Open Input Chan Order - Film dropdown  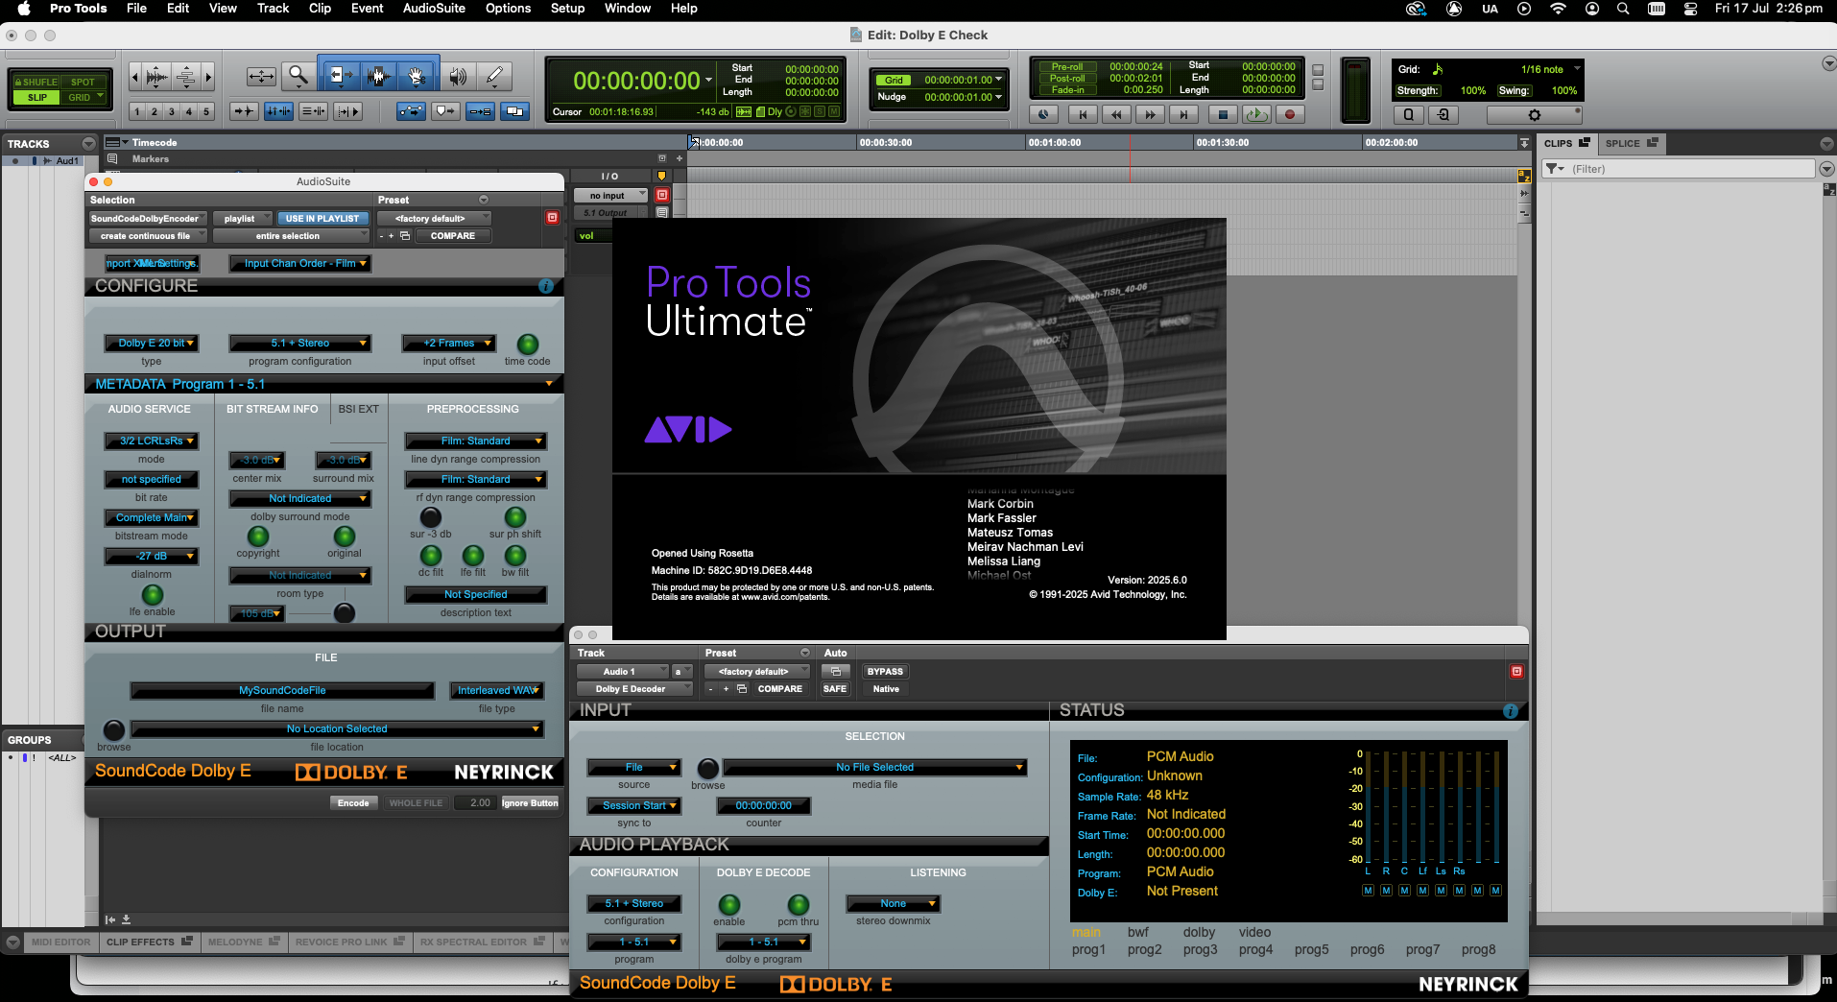click(299, 263)
